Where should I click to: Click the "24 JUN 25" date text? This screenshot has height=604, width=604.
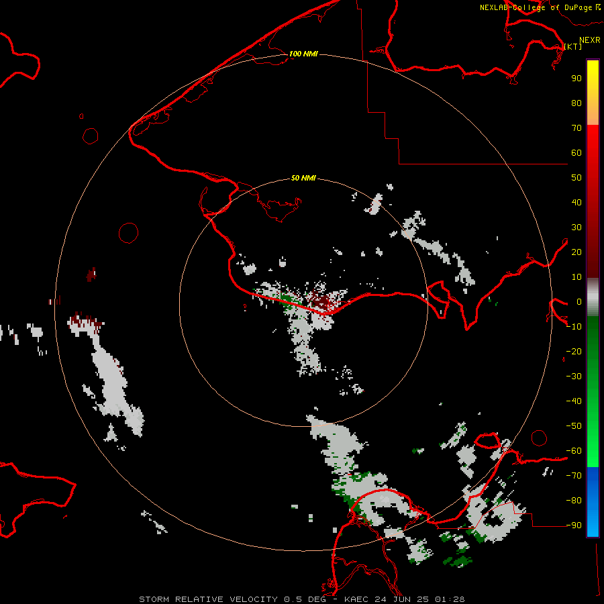click(x=402, y=599)
